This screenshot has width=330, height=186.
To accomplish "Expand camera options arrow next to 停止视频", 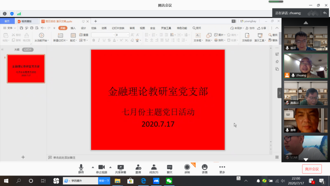I will click(110, 167).
